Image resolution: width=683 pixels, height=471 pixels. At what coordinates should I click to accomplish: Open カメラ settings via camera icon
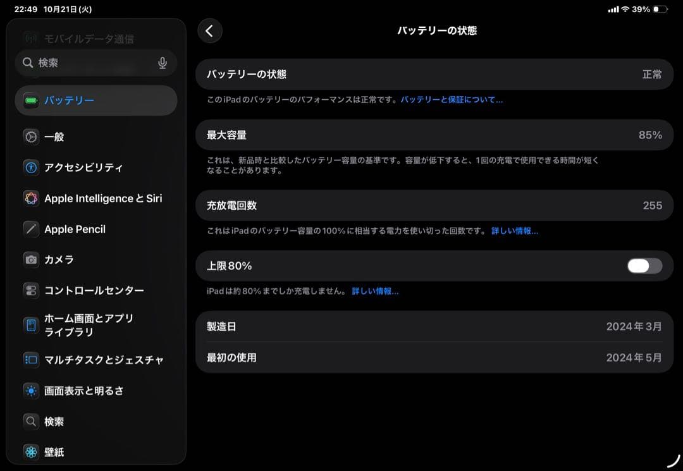click(30, 260)
